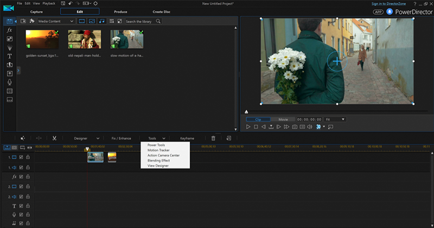Expand the Designer dropdown menu
The image size is (434, 228).
click(x=86, y=138)
